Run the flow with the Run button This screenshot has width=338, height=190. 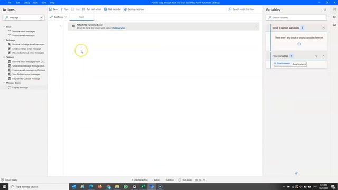click(x=64, y=9)
